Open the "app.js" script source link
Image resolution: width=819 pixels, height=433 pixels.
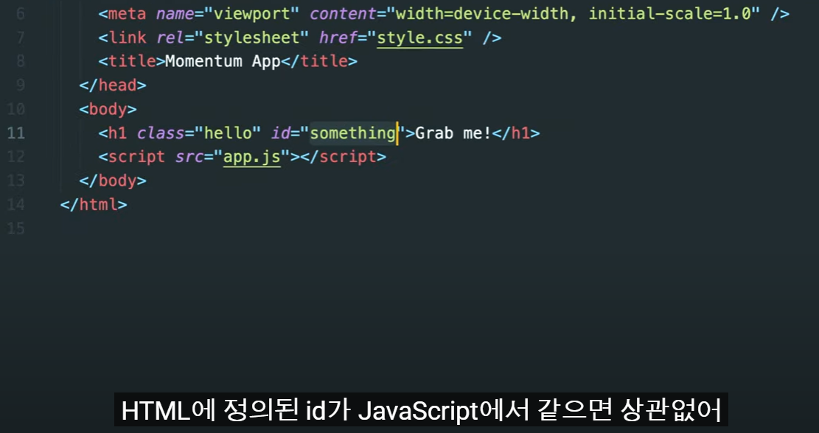click(x=252, y=157)
